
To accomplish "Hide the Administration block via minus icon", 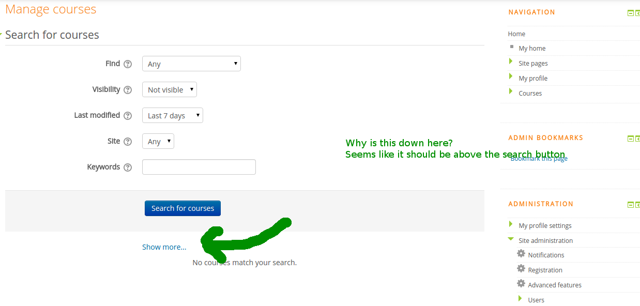I will pos(630,205).
